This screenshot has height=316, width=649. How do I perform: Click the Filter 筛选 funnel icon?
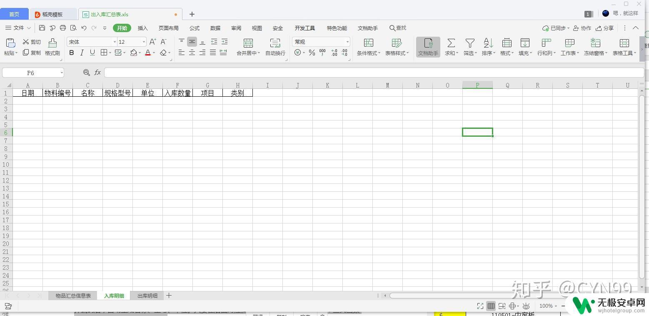click(470, 43)
